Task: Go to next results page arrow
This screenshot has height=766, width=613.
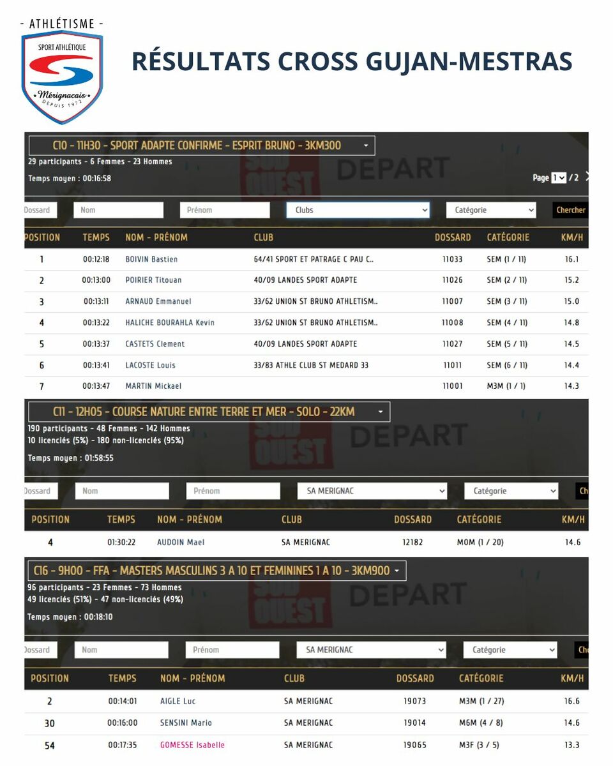Action: click(586, 177)
